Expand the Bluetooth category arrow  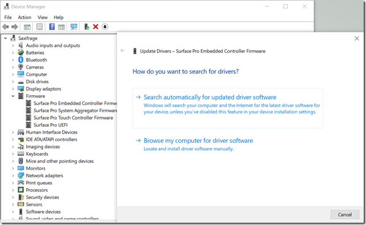click(x=13, y=60)
